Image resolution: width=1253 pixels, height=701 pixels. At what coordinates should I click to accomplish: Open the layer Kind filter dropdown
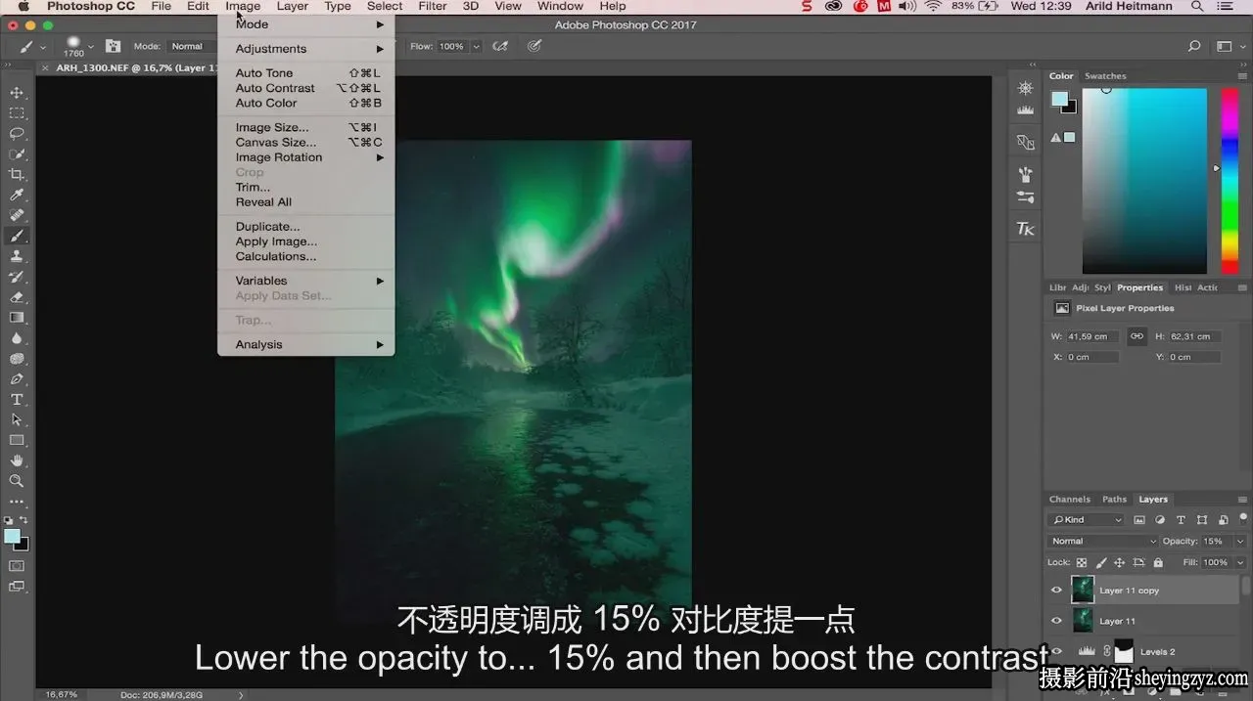tap(1087, 520)
